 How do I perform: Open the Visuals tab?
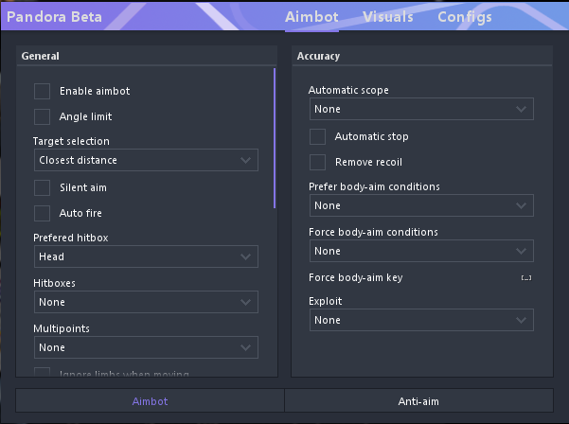(x=388, y=17)
